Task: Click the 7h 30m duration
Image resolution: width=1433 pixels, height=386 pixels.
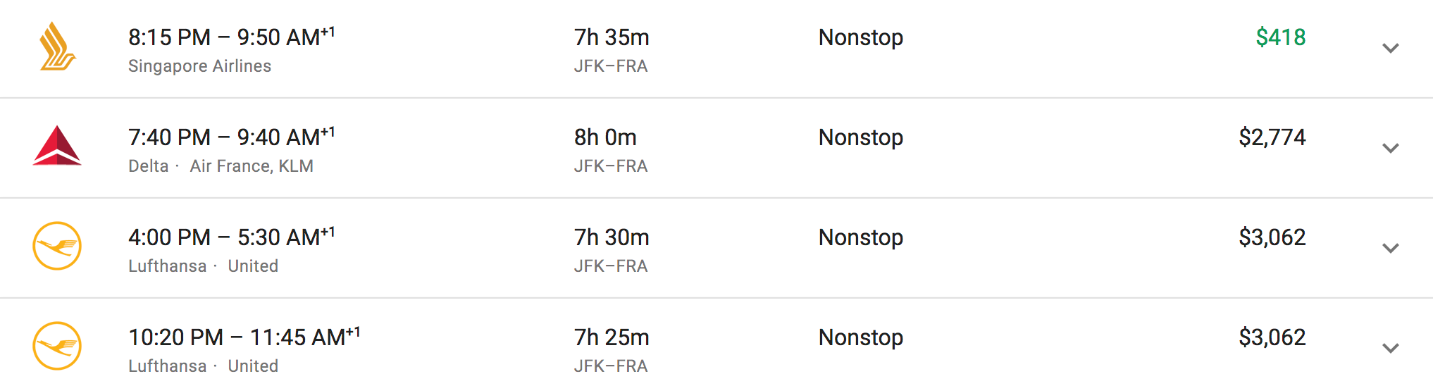Action: tap(612, 237)
